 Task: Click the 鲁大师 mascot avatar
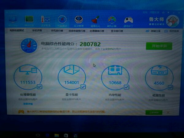click(x=173, y=21)
